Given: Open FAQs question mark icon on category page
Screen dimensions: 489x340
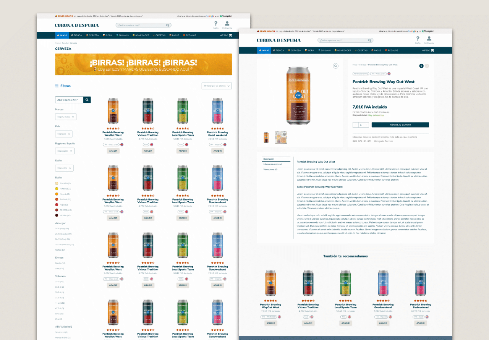Looking at the screenshot, I should click(216, 24).
